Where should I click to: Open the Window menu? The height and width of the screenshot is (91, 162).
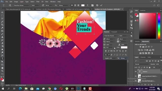pyautogui.click(x=53, y=2)
